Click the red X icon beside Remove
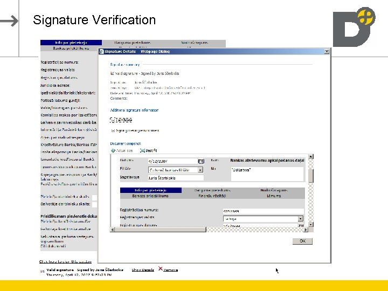This screenshot has width=388, height=291. tap(161, 269)
